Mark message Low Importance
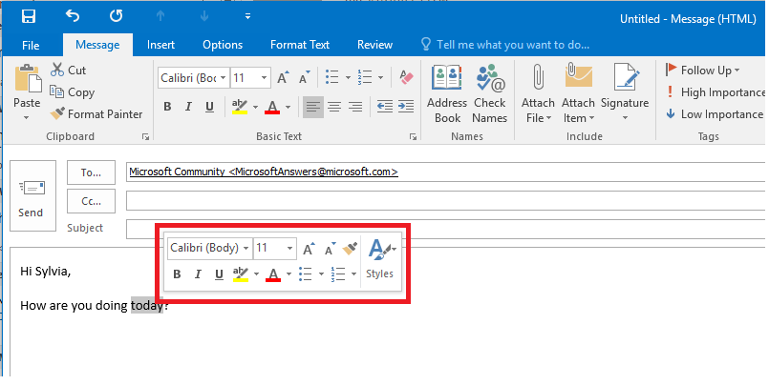 pos(715,114)
